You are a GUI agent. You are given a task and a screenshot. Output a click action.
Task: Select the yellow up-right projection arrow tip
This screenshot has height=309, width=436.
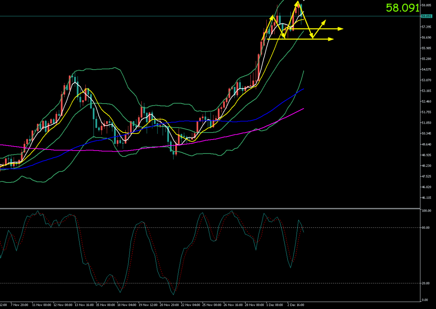tap(325, 21)
